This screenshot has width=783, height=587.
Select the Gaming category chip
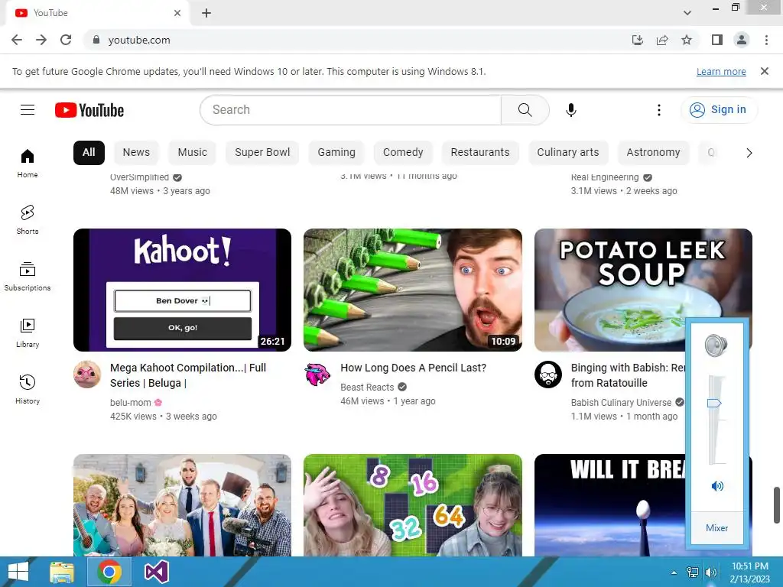click(x=336, y=152)
